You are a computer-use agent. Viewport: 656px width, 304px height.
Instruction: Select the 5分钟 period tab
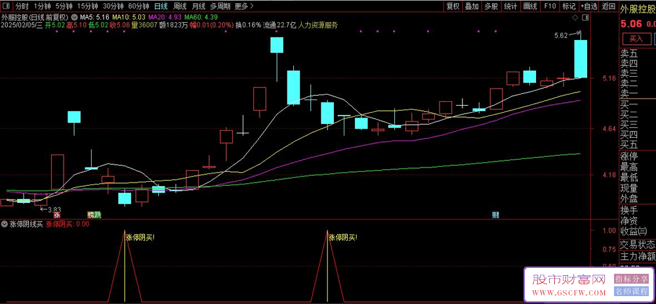(x=65, y=7)
